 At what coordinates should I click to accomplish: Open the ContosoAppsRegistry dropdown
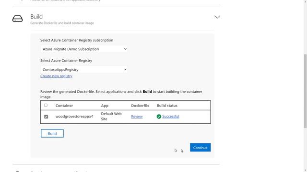click(84, 69)
